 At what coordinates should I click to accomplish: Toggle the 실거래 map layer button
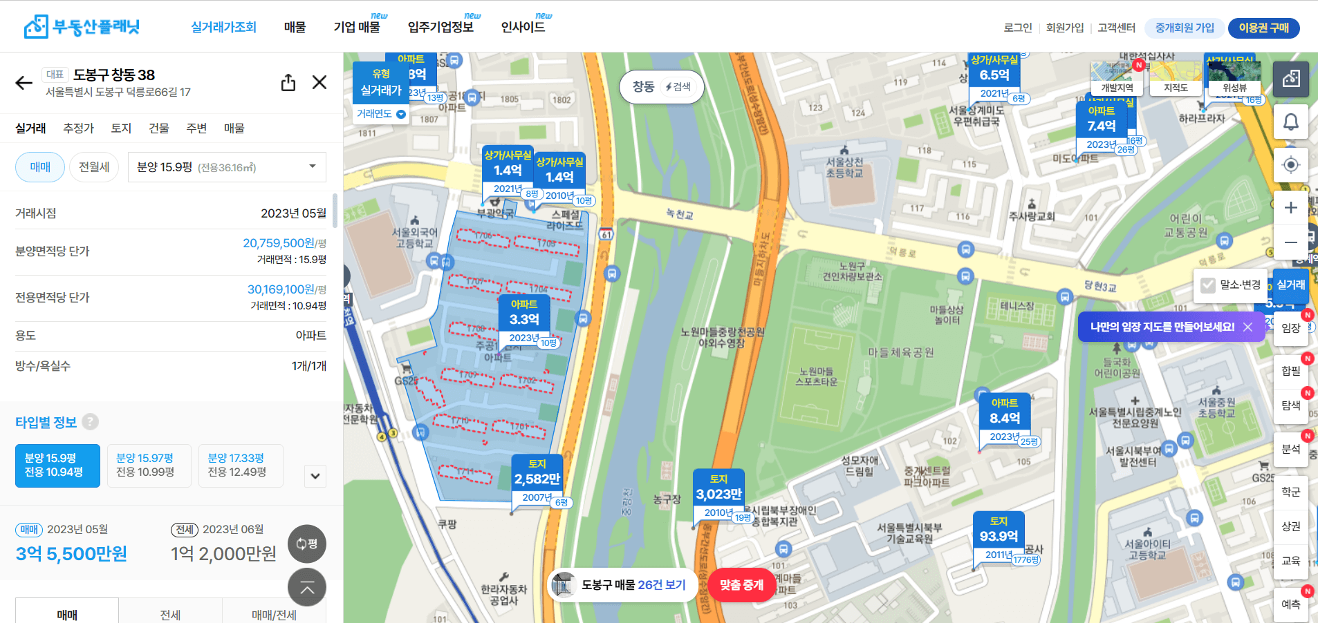tap(1291, 285)
